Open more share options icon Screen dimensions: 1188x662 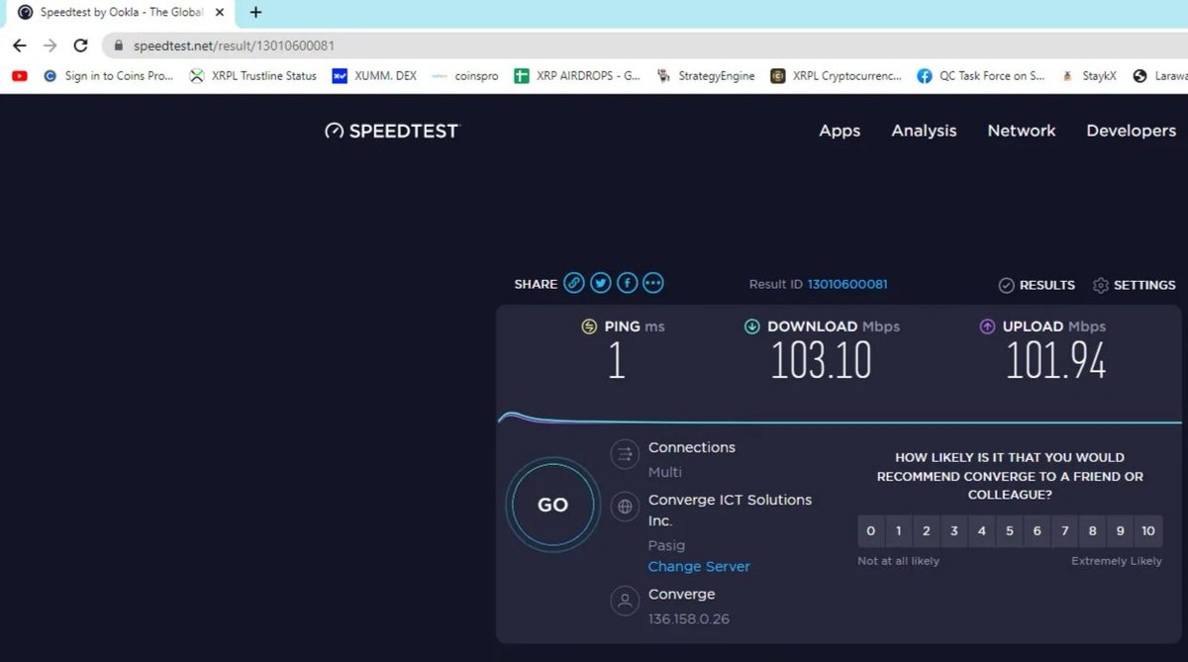(652, 283)
